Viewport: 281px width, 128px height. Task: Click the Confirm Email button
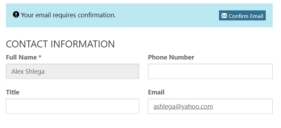coord(242,16)
